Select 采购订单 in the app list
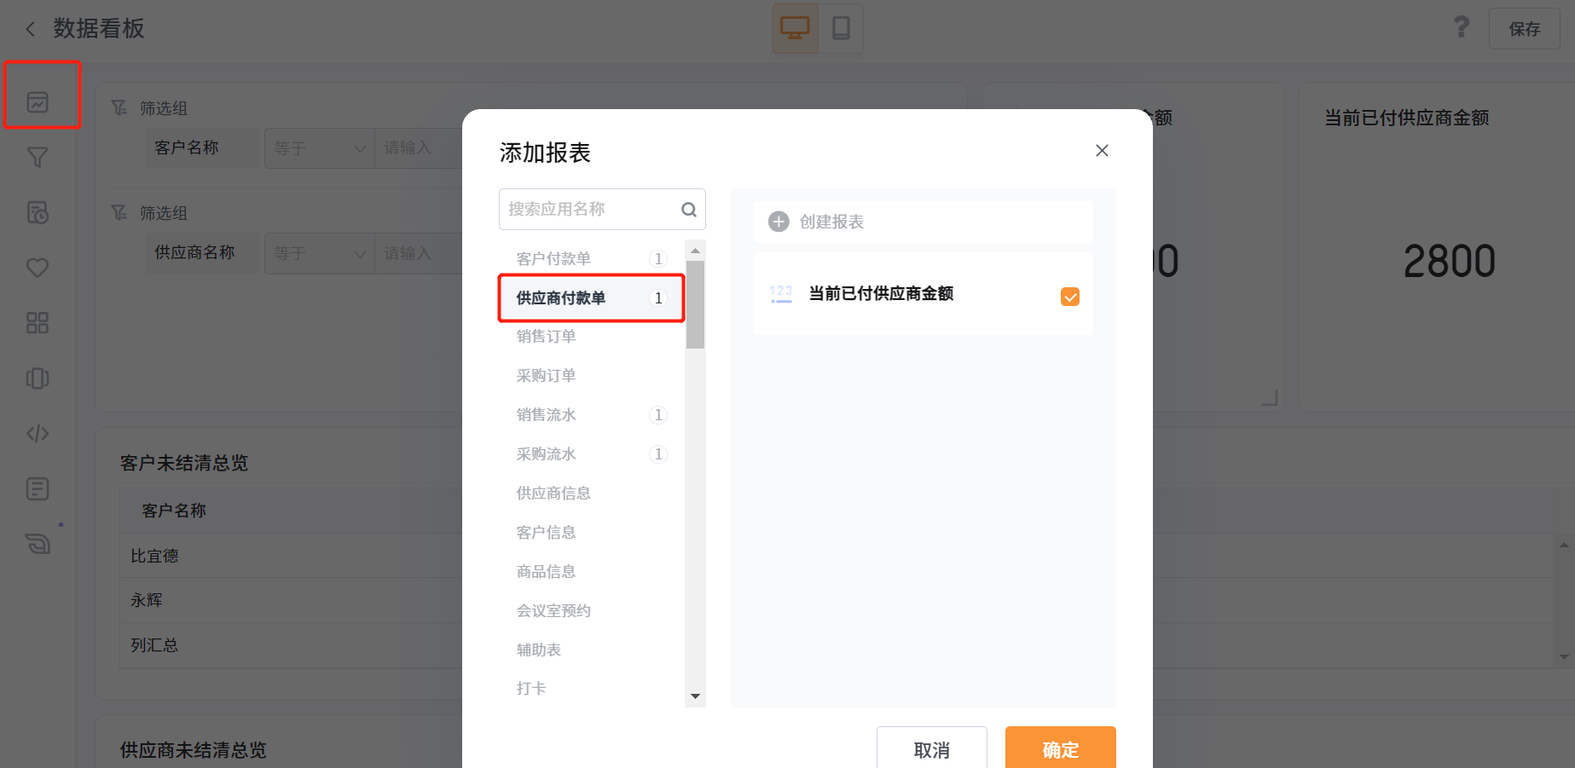 point(591,375)
